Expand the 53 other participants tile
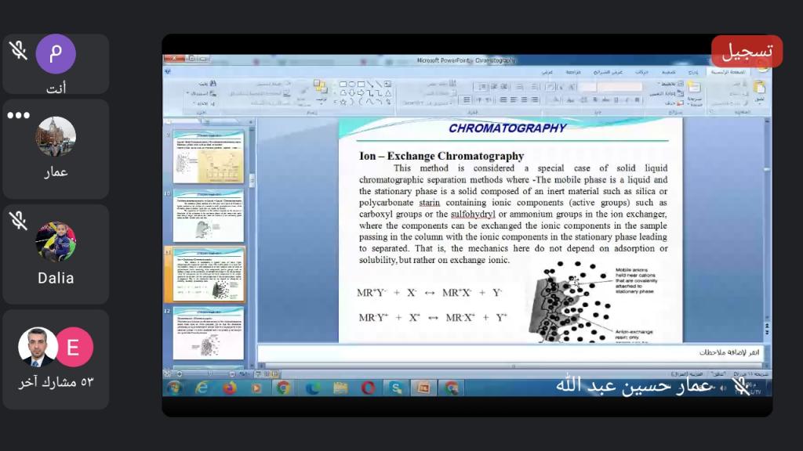The width and height of the screenshot is (803, 451). 56,357
